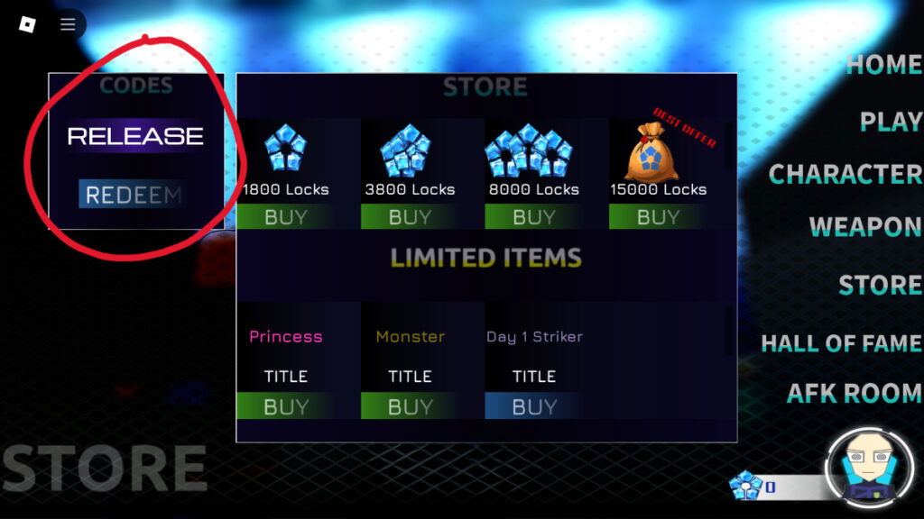Select the 8000 Locks gem cluster icon
The width and height of the screenshot is (924, 519).
pyautogui.click(x=529, y=150)
